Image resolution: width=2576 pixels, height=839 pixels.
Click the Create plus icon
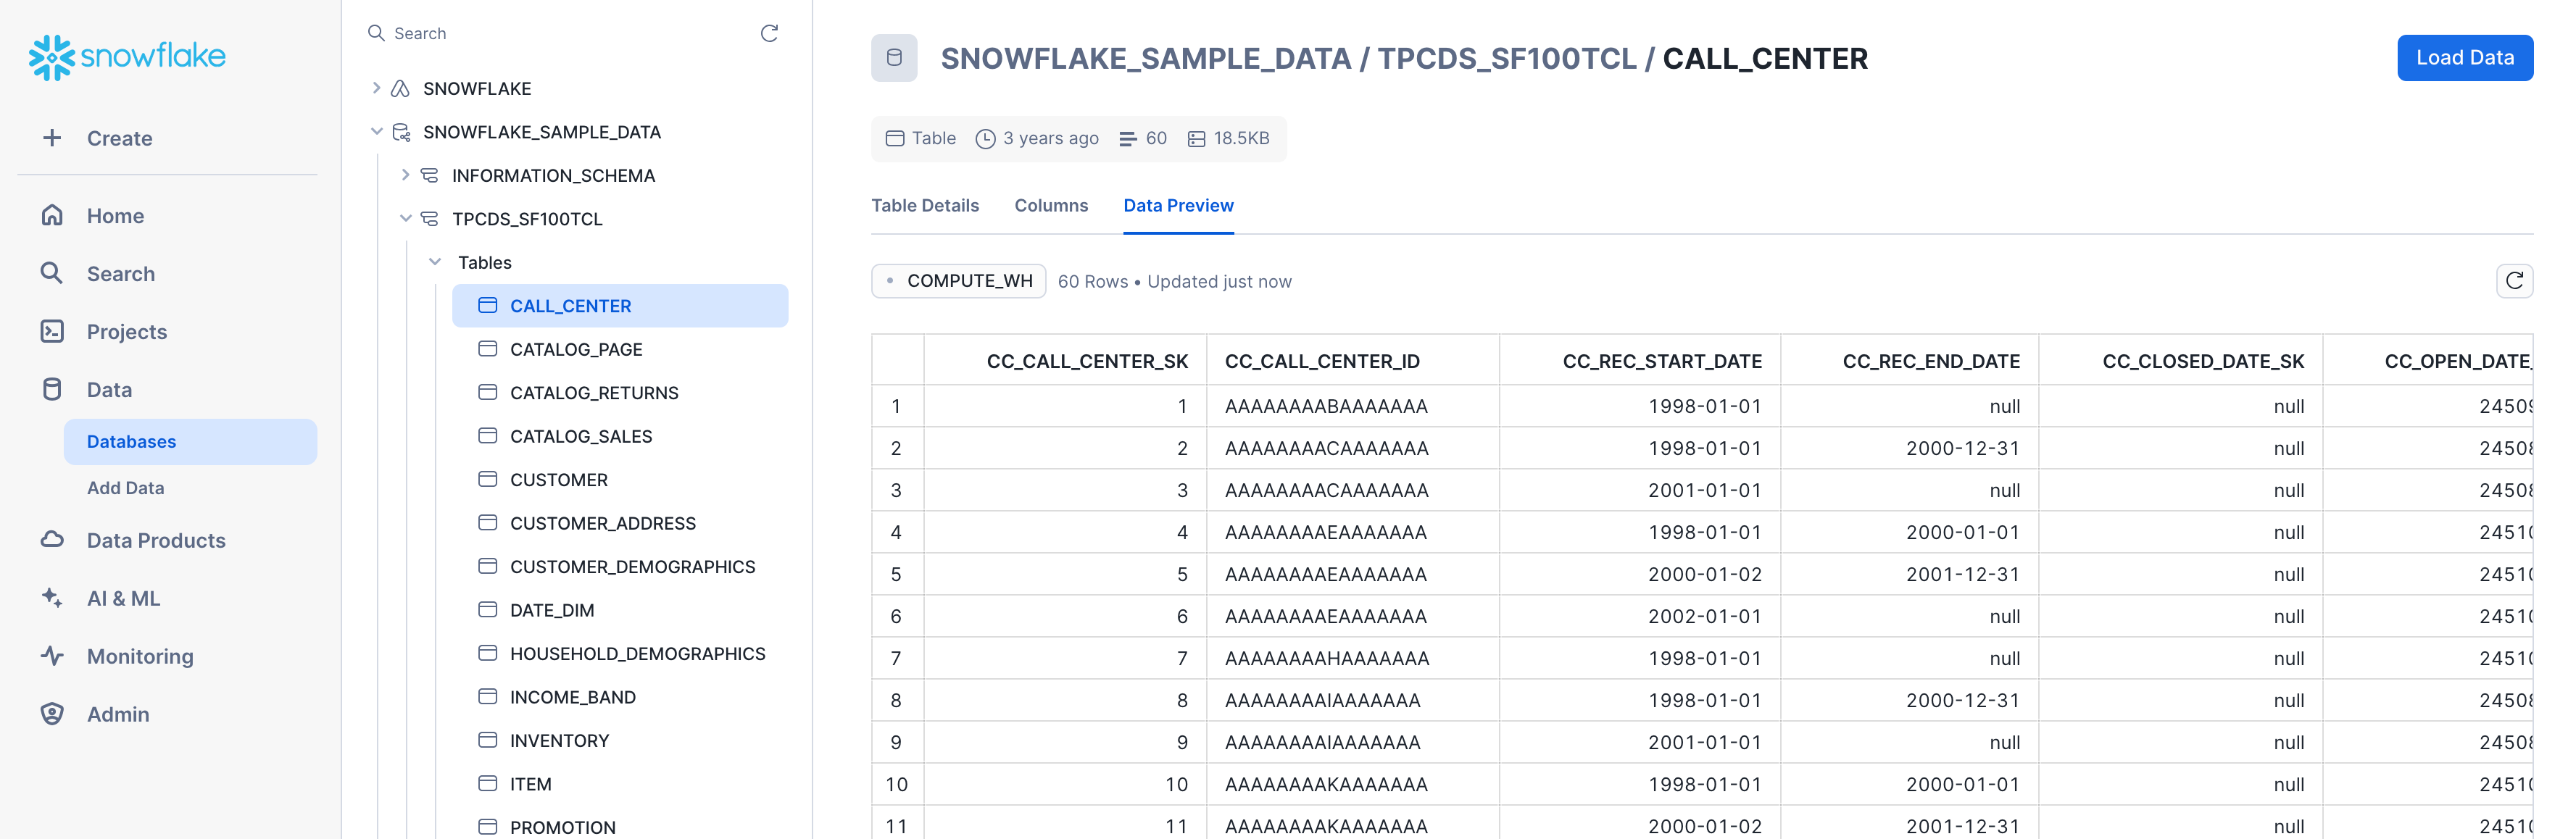(52, 138)
